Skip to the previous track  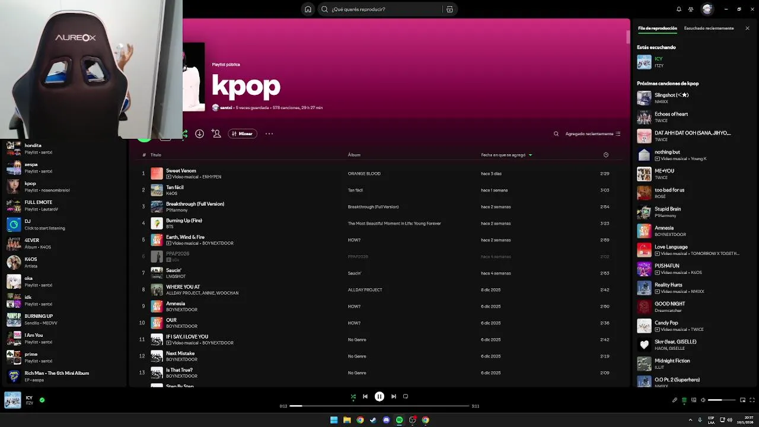pos(365,396)
